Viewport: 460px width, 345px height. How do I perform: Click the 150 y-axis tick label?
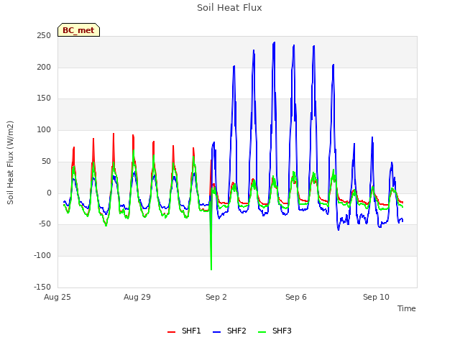(x=44, y=98)
